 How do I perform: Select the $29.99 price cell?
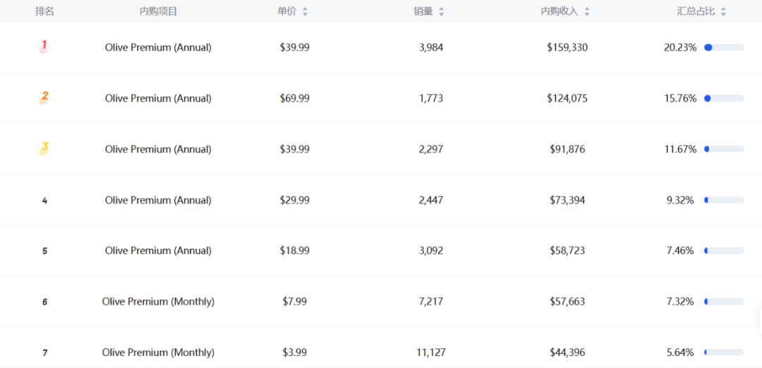click(295, 200)
